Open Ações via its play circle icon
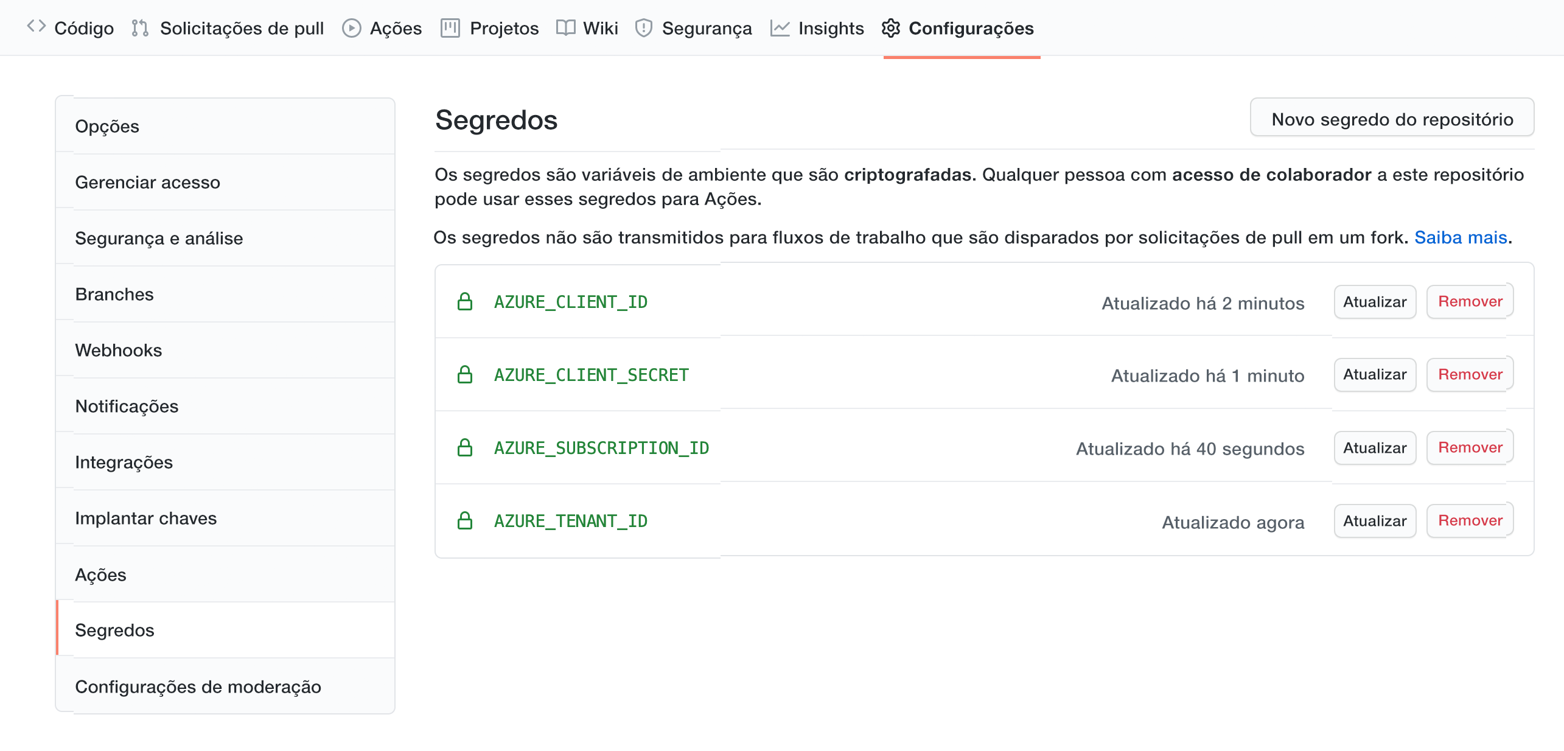Screen dimensions: 1564x751 [x=351, y=27]
